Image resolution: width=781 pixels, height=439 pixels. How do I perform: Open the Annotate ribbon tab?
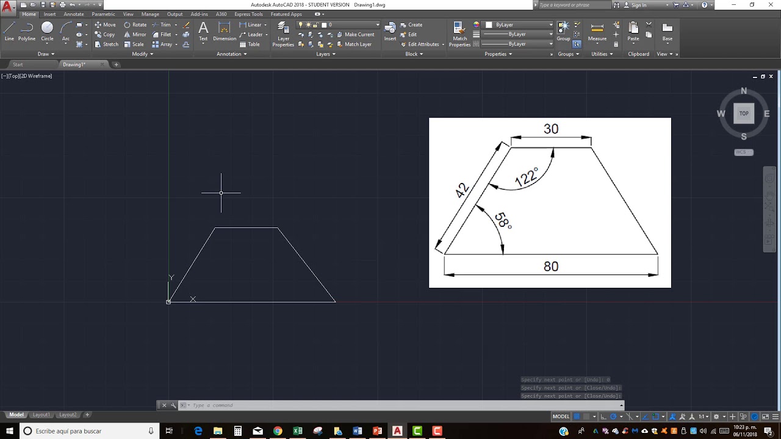click(74, 14)
